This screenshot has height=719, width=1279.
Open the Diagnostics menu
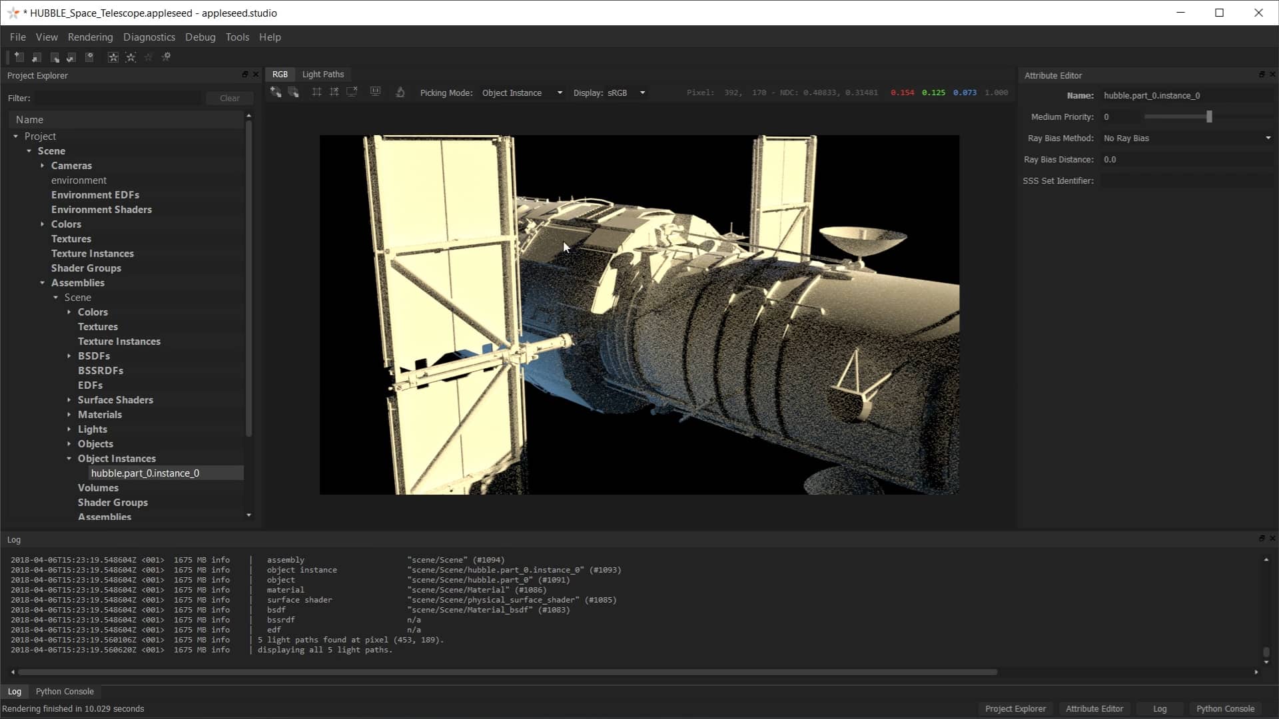coord(149,37)
